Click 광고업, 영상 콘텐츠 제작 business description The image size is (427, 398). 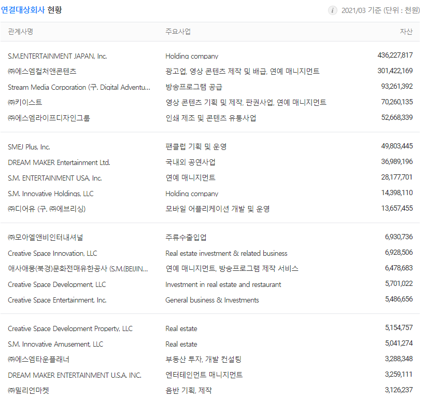[243, 72]
